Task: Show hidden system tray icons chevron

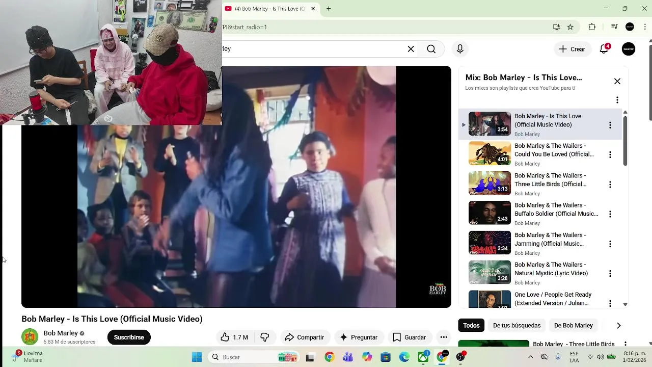Action: 530,357
